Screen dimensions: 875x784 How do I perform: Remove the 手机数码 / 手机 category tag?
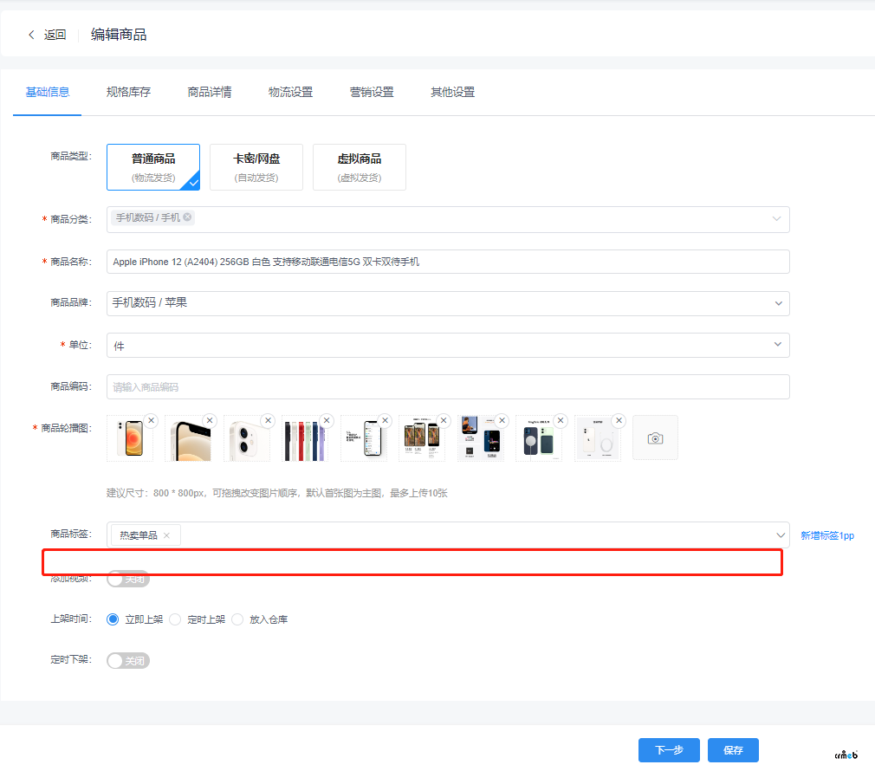tap(187, 217)
